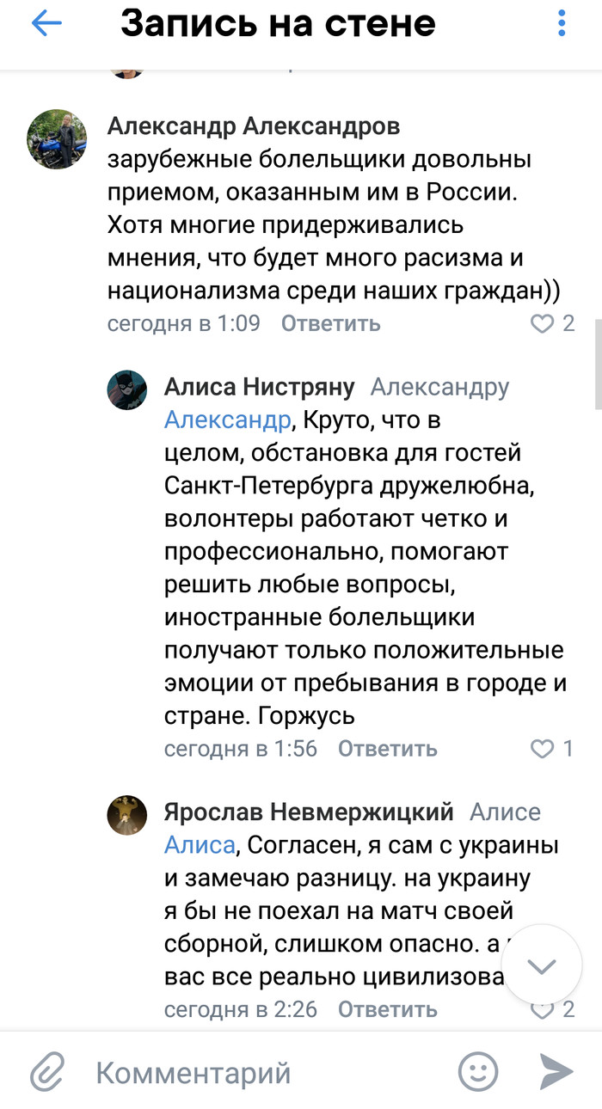This screenshot has width=602, height=1109.
Task: Open Александр Александров's avatar
Action: tap(57, 140)
